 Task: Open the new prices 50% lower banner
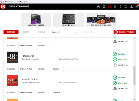coord(101,20)
